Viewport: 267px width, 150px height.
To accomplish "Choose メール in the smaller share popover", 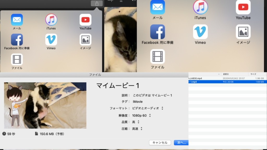I will tap(17, 22).
